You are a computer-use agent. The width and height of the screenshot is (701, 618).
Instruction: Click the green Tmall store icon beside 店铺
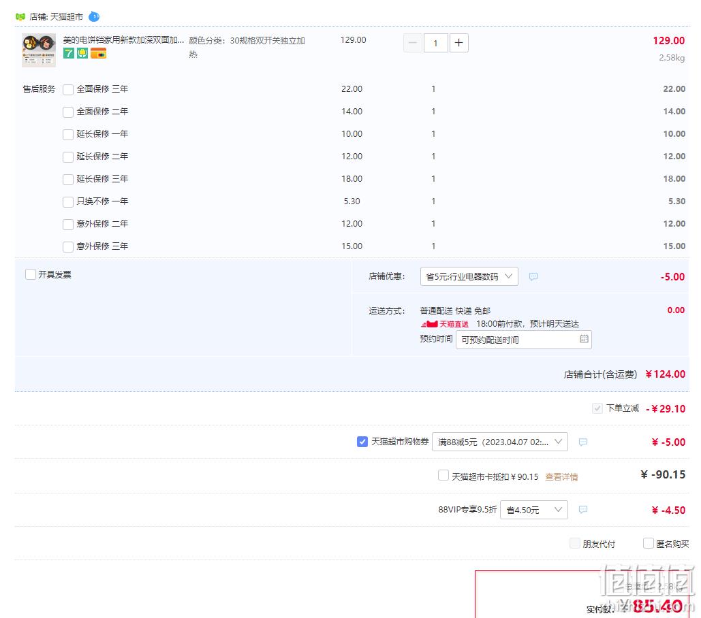pos(20,16)
